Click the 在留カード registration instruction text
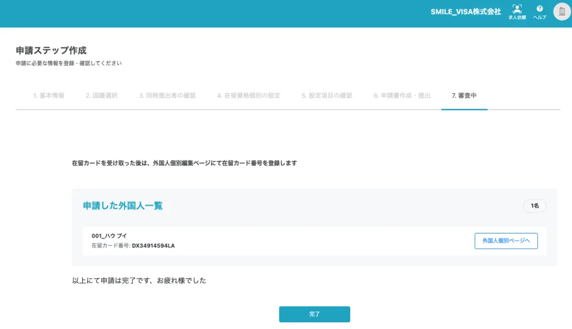 [x=184, y=163]
